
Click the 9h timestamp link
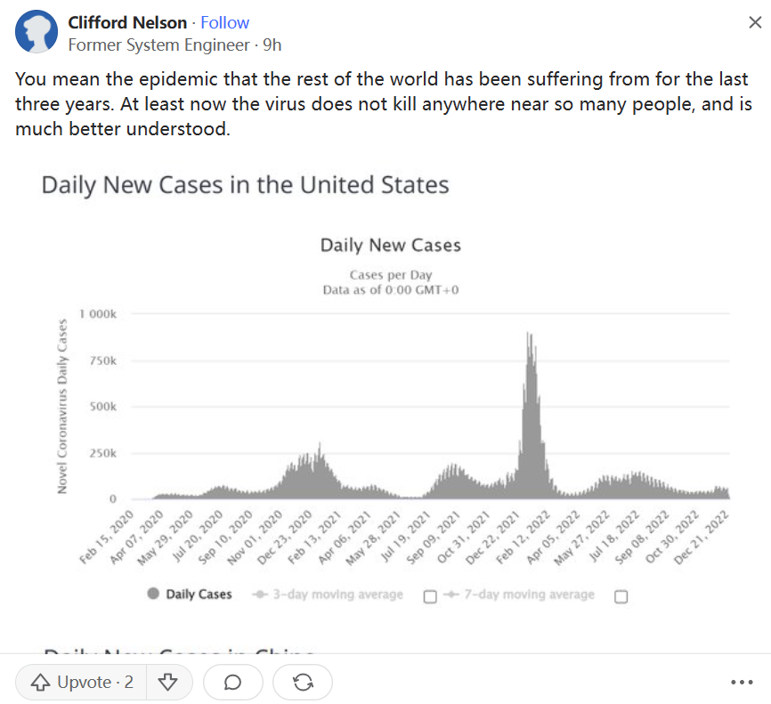click(x=272, y=44)
